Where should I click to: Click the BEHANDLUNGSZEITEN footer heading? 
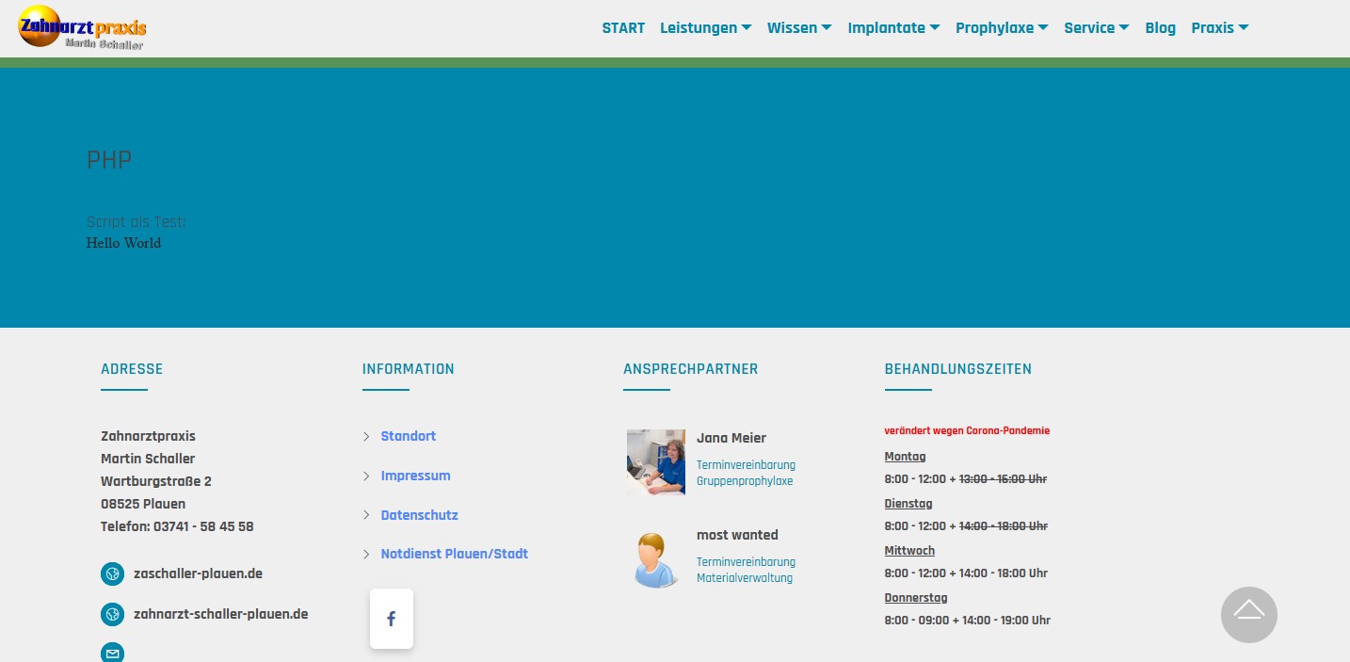(957, 369)
